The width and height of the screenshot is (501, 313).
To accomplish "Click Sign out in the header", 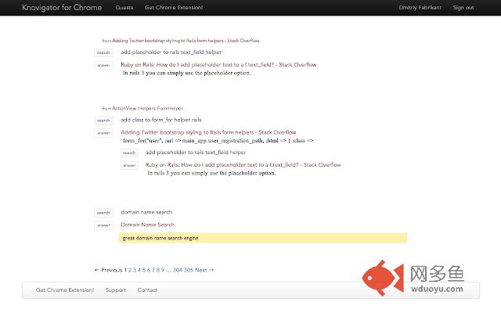I will pos(463,7).
